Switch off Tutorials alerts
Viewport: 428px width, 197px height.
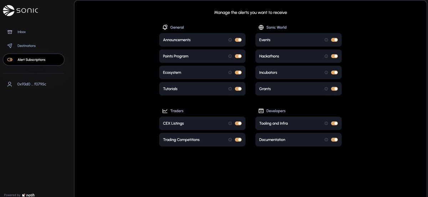pyautogui.click(x=238, y=89)
